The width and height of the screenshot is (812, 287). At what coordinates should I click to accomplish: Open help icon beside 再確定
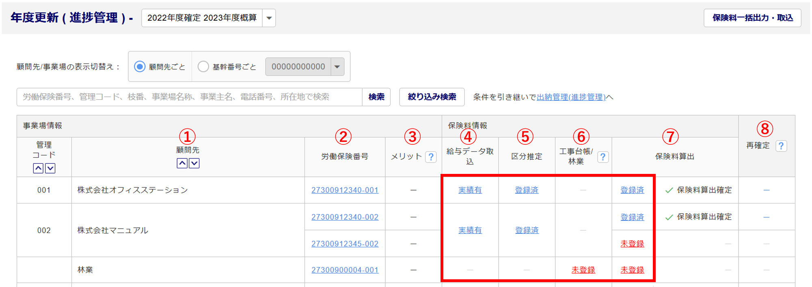coord(781,146)
